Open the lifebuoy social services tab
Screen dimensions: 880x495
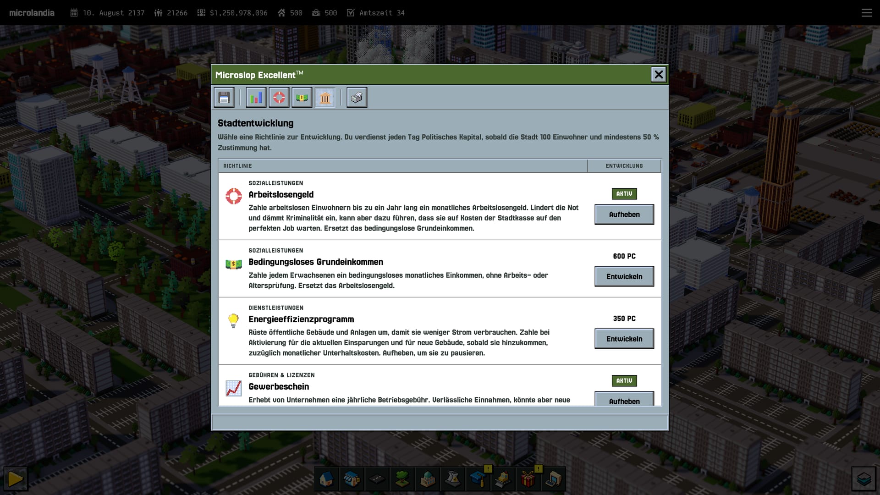[279, 98]
